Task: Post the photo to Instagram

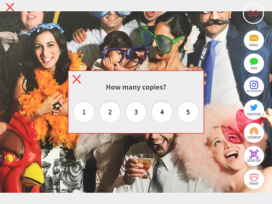Action: point(254,87)
